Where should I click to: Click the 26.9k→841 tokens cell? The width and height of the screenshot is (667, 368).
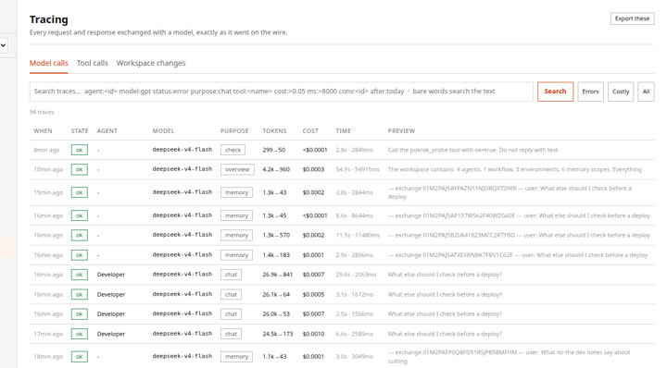(277, 275)
